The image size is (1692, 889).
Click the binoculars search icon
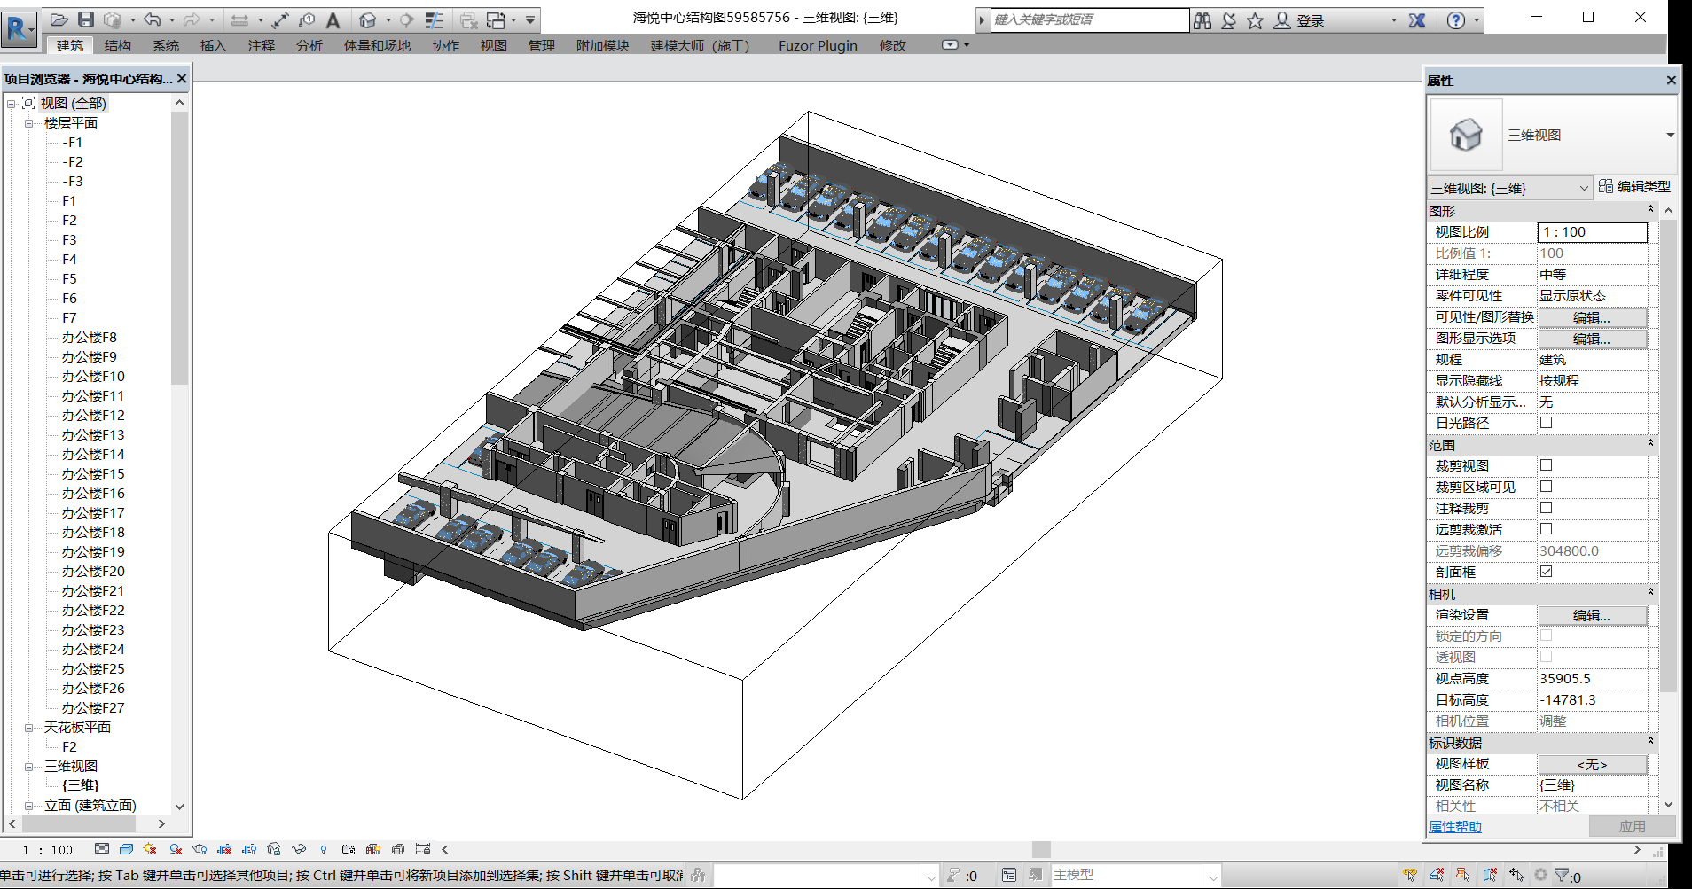(1202, 20)
